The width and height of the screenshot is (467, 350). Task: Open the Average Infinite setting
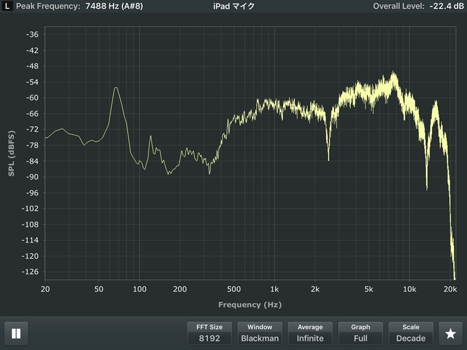pos(310,333)
